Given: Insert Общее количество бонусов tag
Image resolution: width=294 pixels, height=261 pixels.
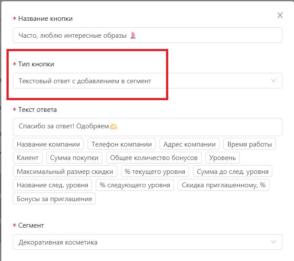Looking at the screenshot, I should (x=154, y=158).
